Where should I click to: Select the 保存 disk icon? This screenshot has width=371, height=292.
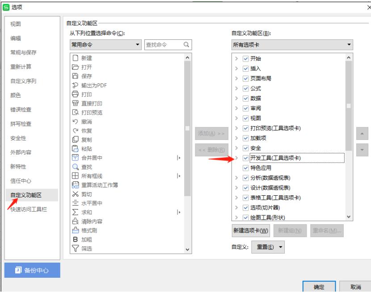tap(75, 76)
